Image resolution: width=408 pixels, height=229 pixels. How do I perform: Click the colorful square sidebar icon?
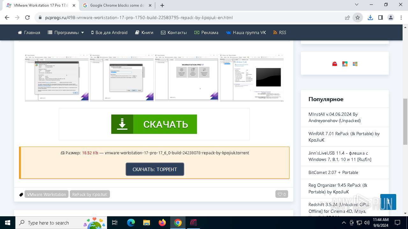(x=345, y=64)
